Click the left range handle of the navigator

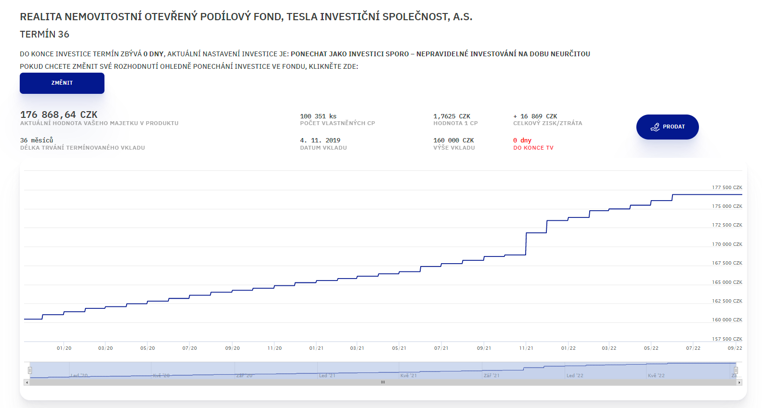30,370
